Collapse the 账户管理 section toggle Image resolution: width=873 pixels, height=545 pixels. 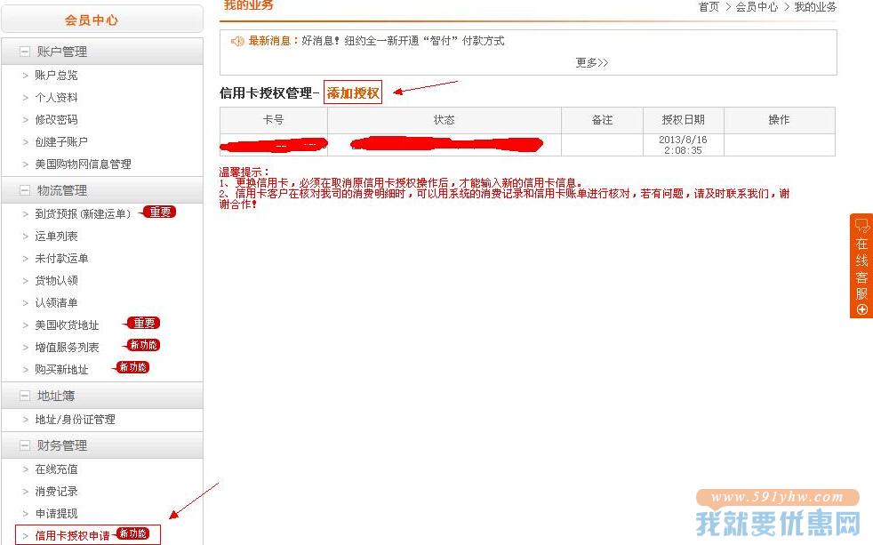25,52
